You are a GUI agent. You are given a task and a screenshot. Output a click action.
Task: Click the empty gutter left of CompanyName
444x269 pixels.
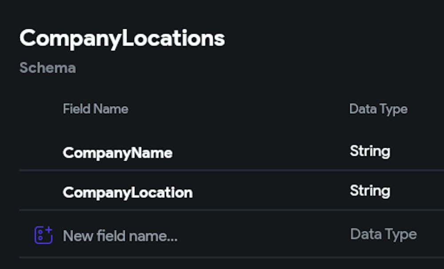click(x=40, y=153)
